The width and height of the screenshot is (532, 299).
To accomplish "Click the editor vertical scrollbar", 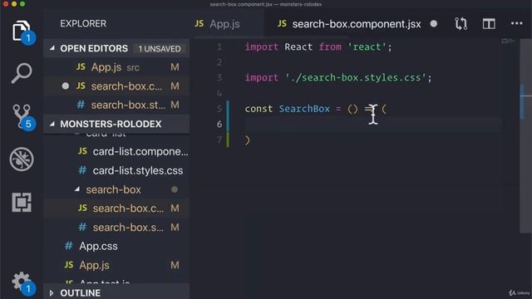I will 525,135.
